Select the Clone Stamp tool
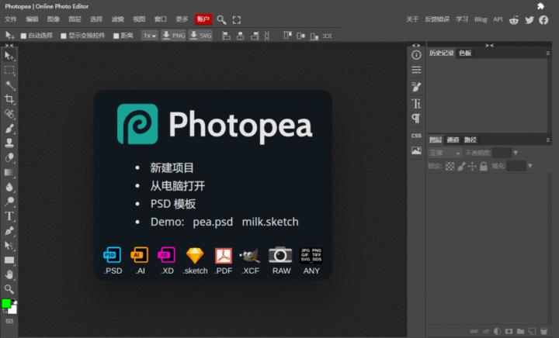Viewport: 559px width, 338px height. pos(9,143)
